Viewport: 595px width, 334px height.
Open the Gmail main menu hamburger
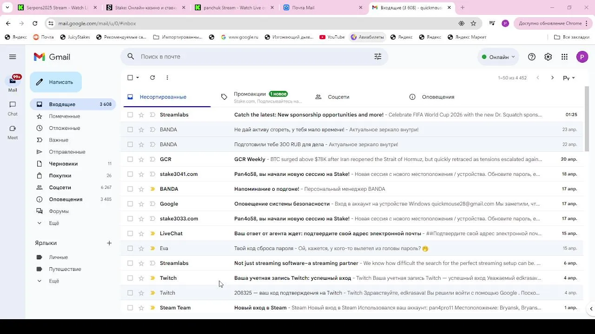(13, 57)
